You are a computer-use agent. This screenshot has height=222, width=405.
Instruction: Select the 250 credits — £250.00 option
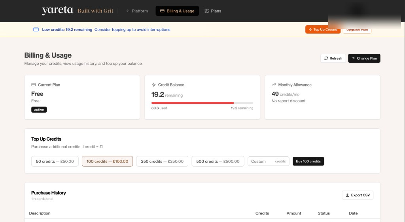(162, 162)
